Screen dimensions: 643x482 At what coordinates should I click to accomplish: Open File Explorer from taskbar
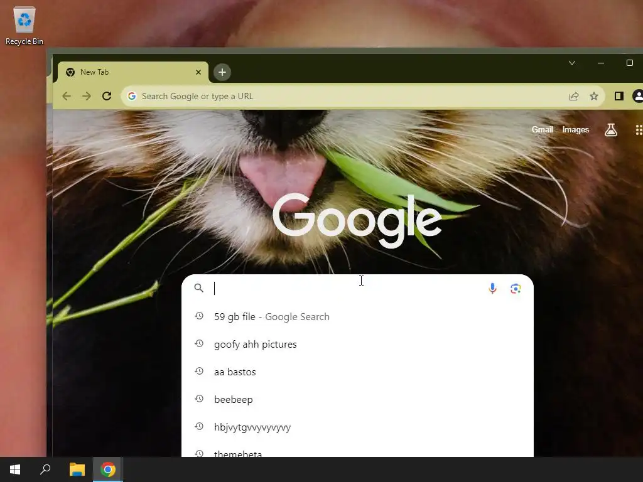coord(77,469)
